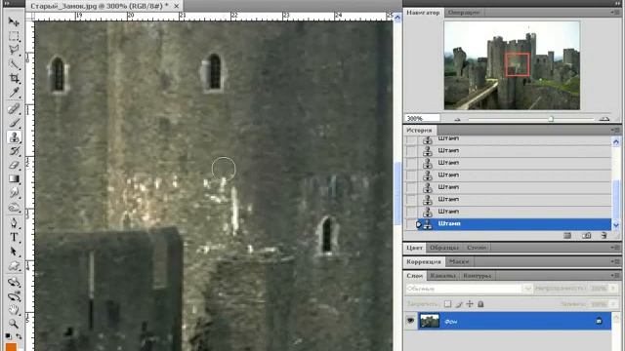Select the Polygonal Lasso tool
625x351 pixels.
click(14, 50)
